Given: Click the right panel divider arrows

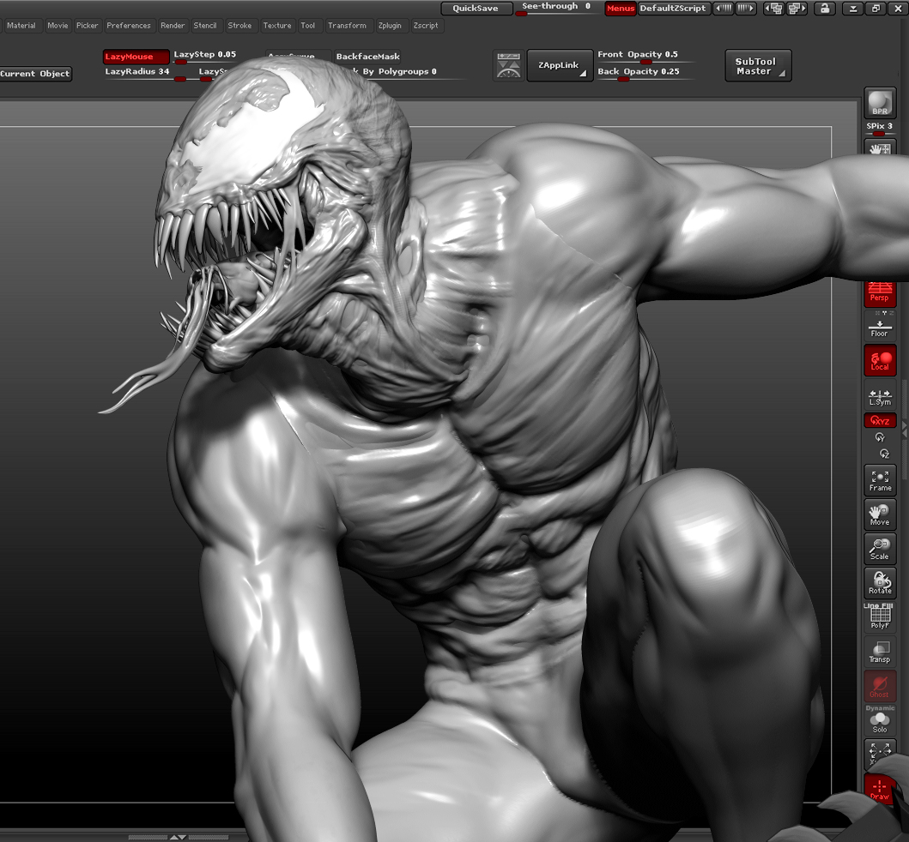Looking at the screenshot, I should tap(905, 429).
